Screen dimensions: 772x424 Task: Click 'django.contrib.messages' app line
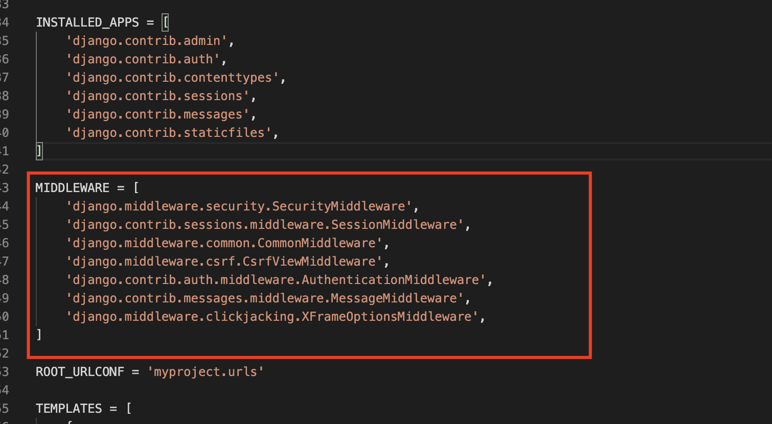tap(157, 114)
